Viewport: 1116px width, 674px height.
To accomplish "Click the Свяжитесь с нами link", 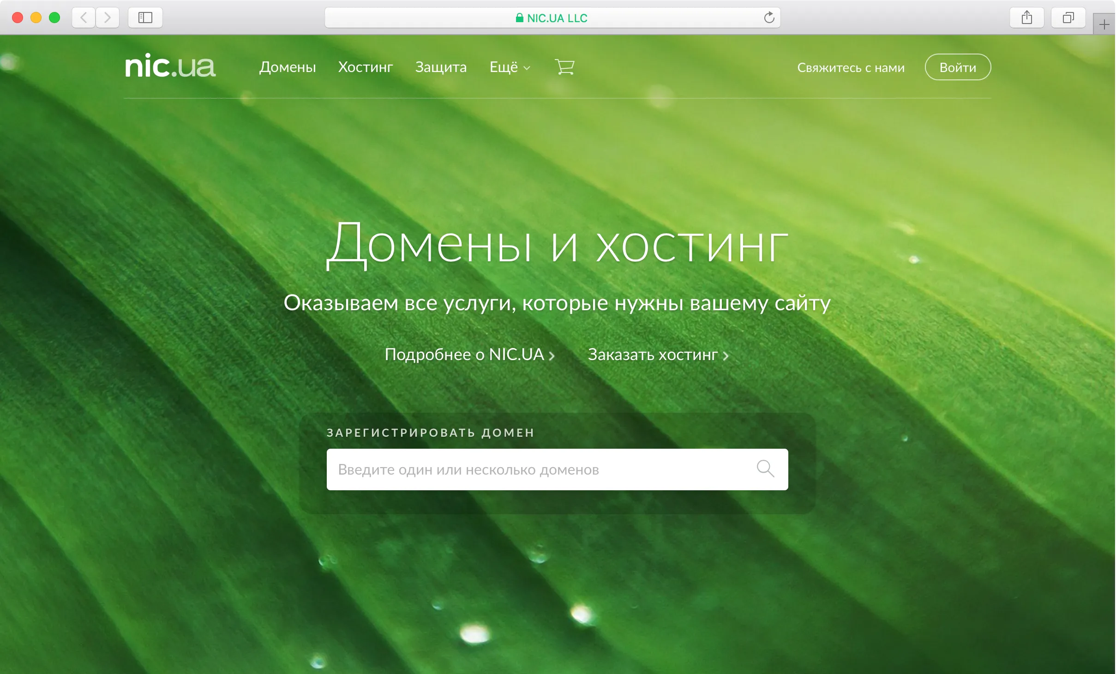I will click(x=851, y=67).
